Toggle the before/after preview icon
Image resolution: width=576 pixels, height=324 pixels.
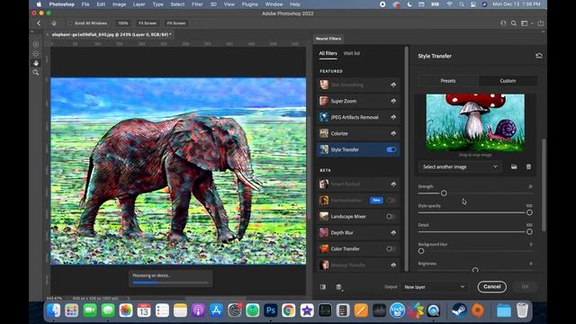pos(323,287)
